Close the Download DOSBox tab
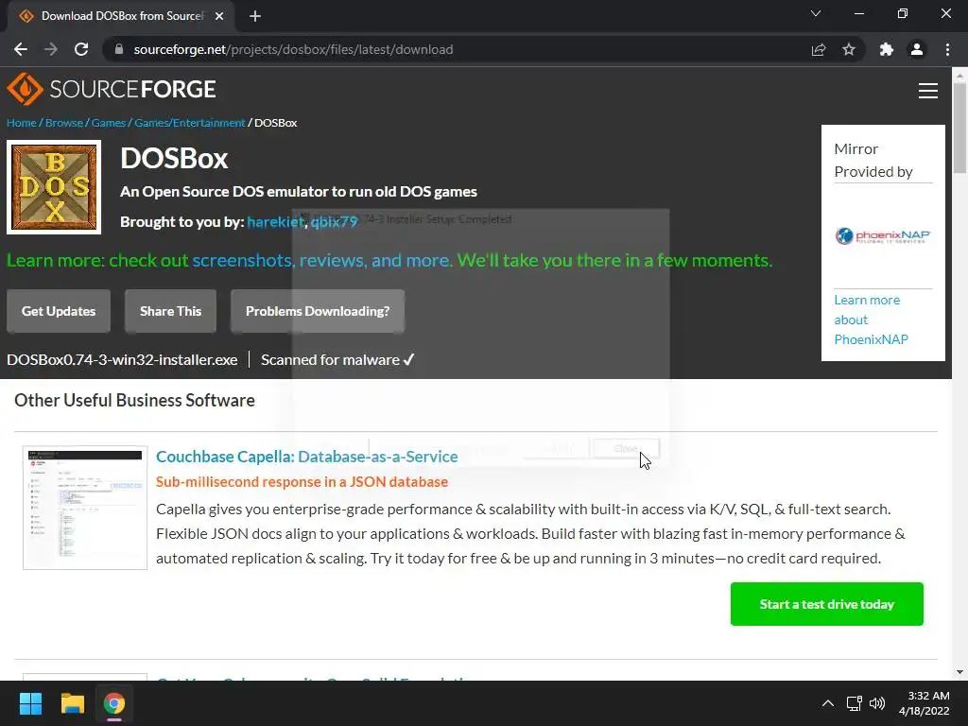 [x=219, y=16]
